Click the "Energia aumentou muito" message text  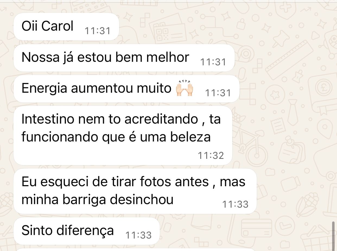coord(96,88)
